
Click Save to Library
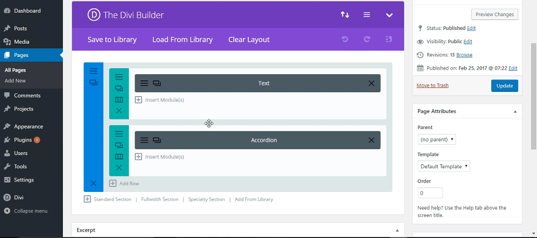(112, 39)
